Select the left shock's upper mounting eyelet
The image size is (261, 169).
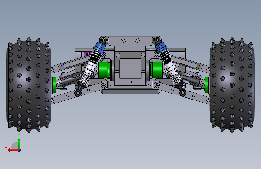point(104,40)
